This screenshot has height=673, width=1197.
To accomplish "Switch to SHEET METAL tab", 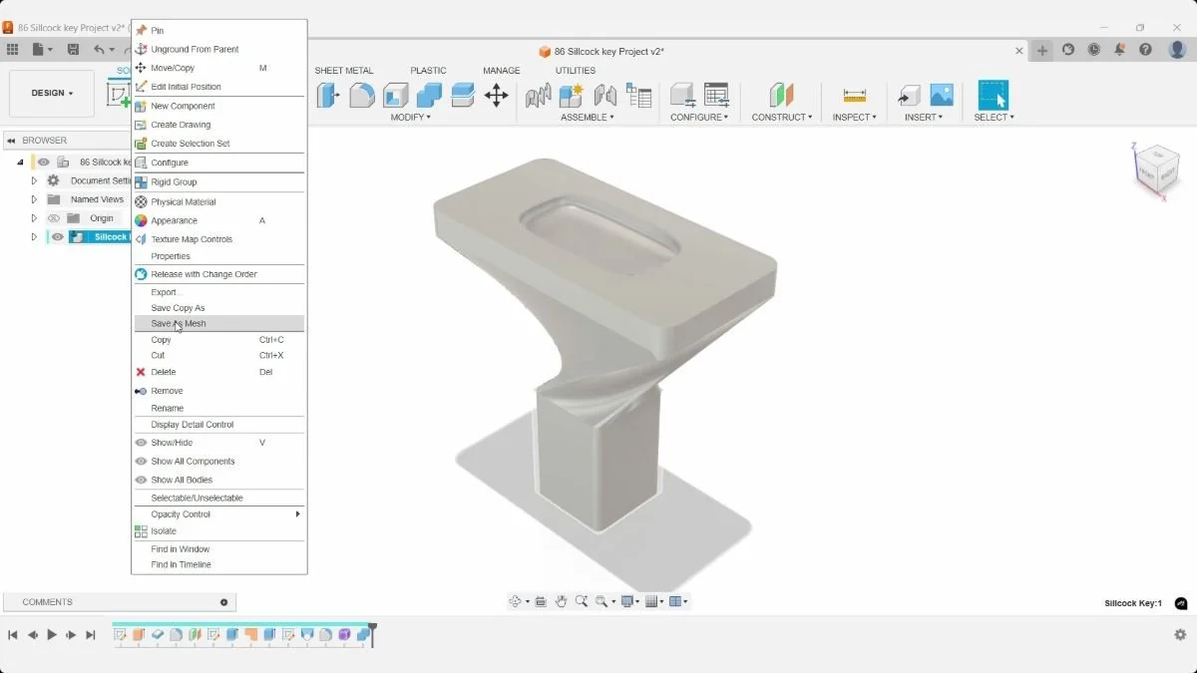I will click(344, 71).
